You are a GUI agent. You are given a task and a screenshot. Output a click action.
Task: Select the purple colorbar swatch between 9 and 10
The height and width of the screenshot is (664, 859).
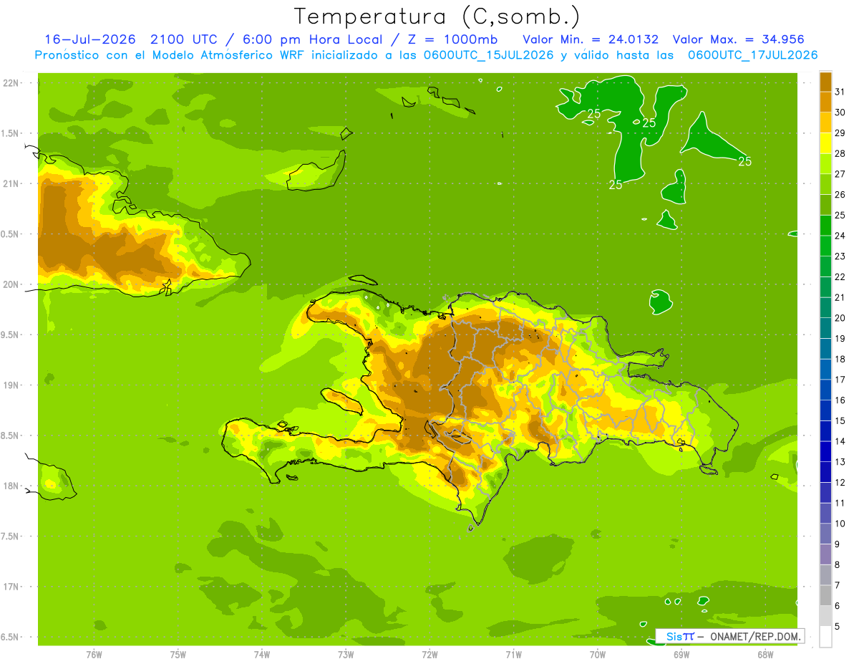[x=825, y=534]
